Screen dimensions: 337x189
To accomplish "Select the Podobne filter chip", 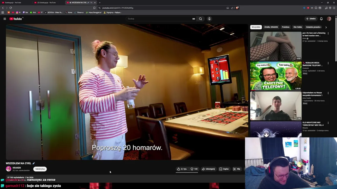I will 286,27.
